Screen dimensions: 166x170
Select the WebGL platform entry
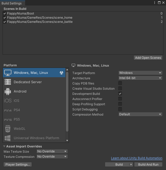pyautogui.click(x=34, y=129)
